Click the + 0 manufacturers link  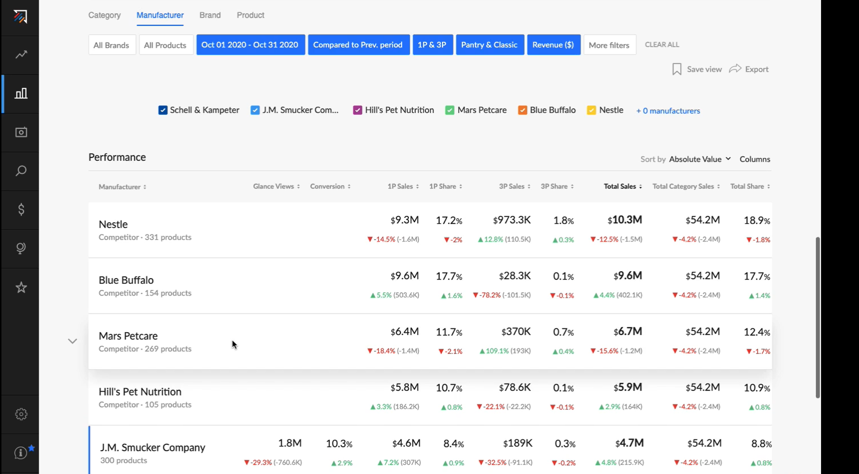[x=668, y=111]
